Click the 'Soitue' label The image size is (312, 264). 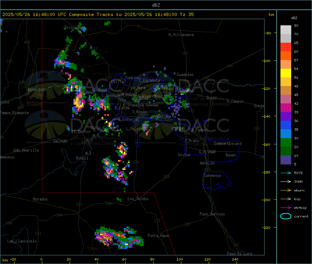click(x=184, y=155)
